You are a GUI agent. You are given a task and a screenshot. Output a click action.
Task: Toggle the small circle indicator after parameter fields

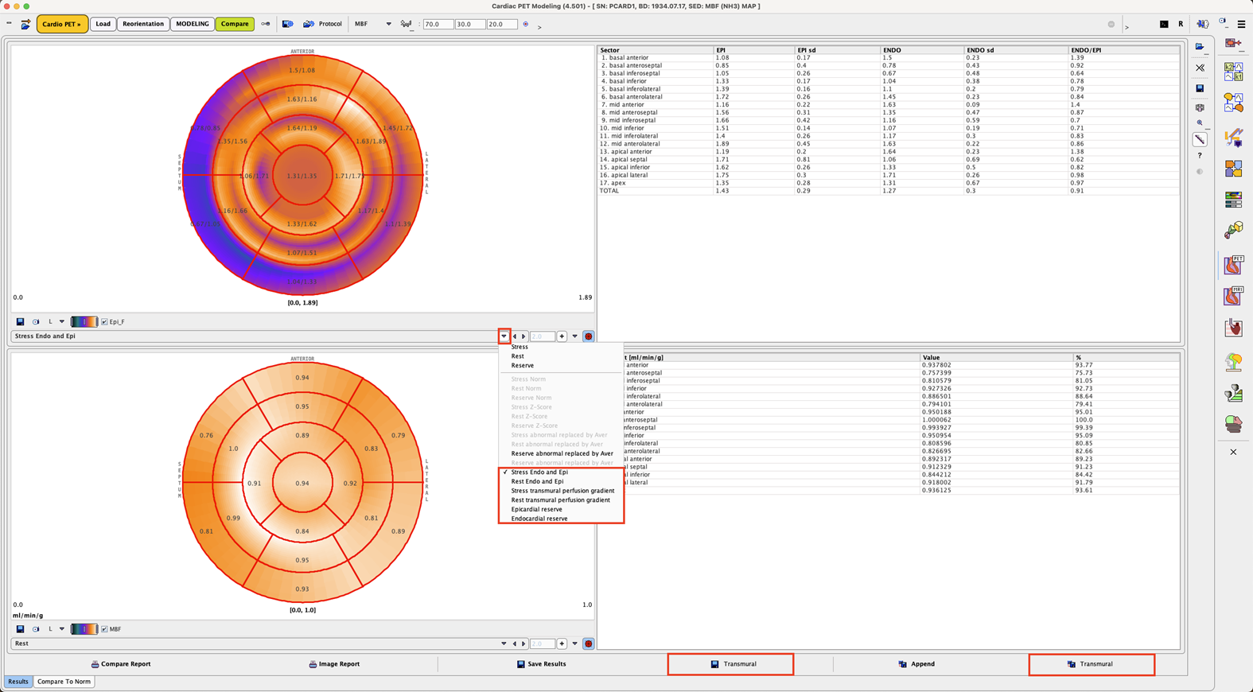tap(526, 24)
